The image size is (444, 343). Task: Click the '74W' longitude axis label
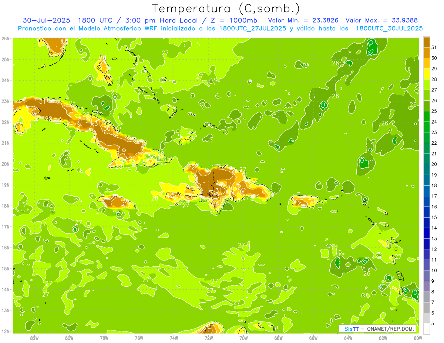pyautogui.click(x=174, y=337)
